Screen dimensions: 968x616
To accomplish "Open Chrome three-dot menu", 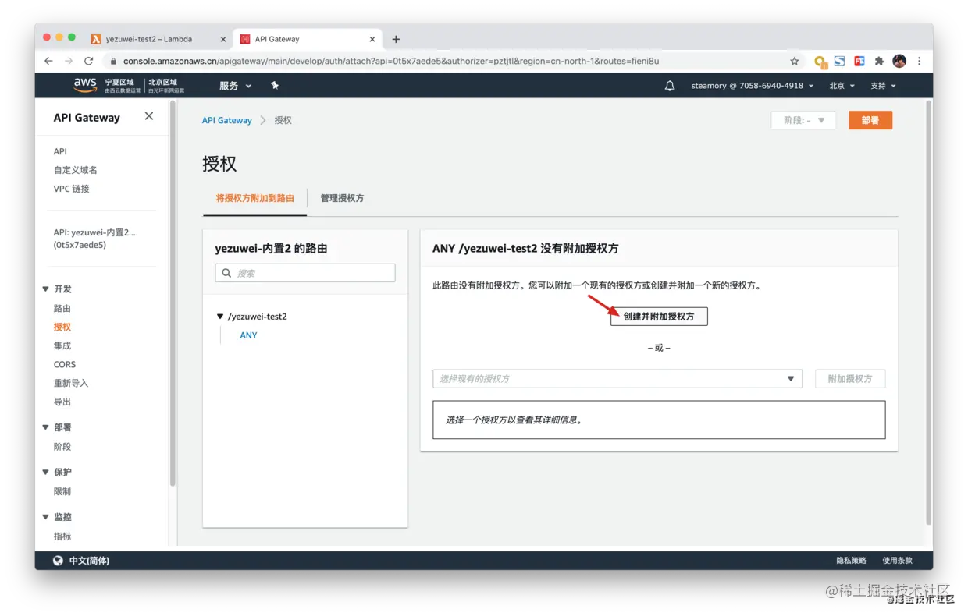I will [920, 61].
